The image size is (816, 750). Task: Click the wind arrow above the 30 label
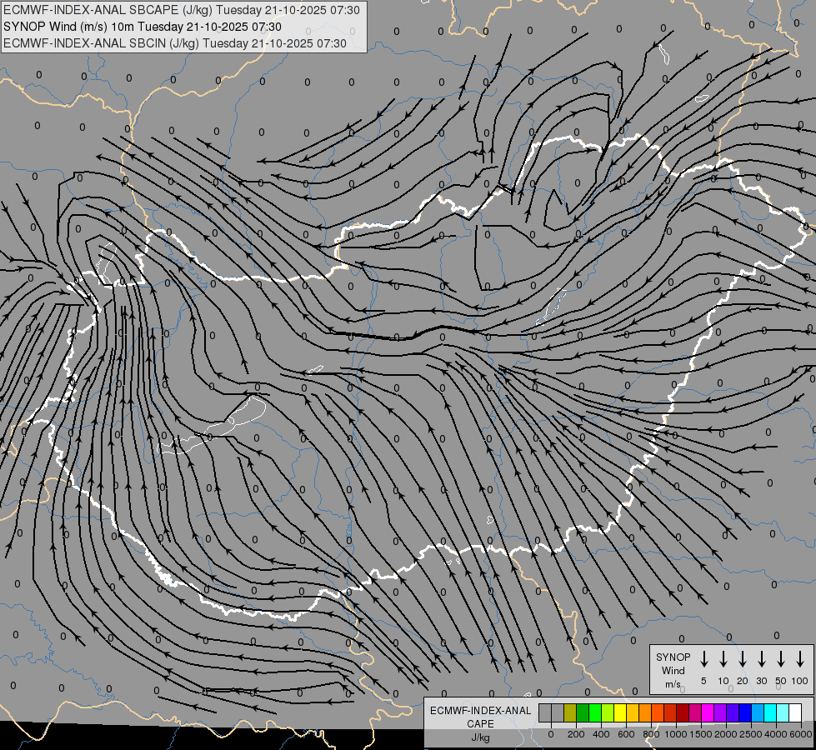pyautogui.click(x=761, y=659)
